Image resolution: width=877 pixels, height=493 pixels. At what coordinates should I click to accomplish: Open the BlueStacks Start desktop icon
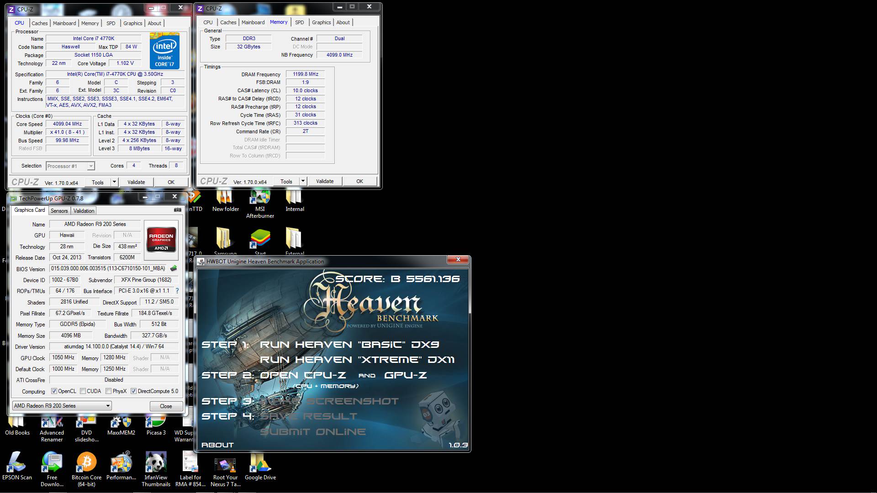260,241
